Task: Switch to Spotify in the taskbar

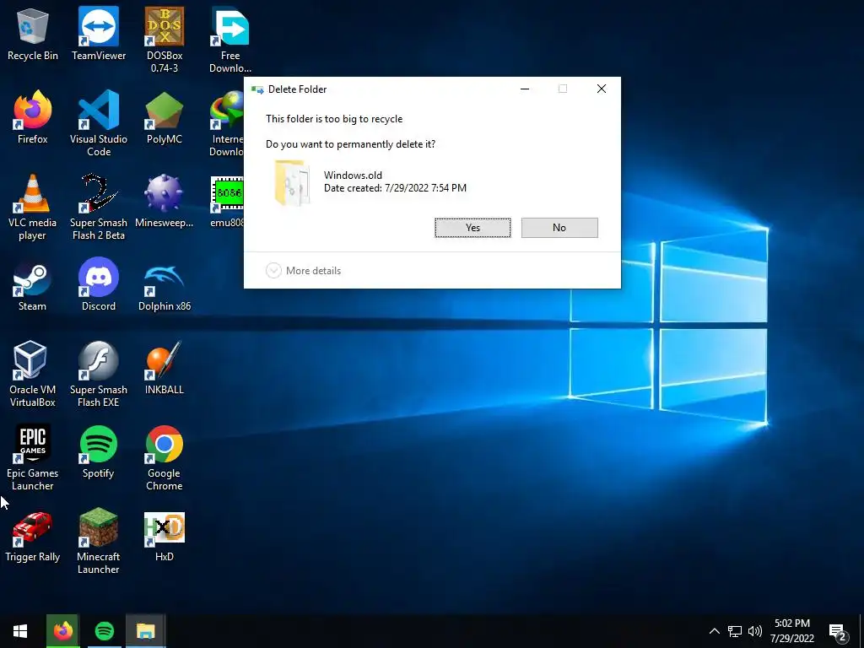Action: (105, 631)
